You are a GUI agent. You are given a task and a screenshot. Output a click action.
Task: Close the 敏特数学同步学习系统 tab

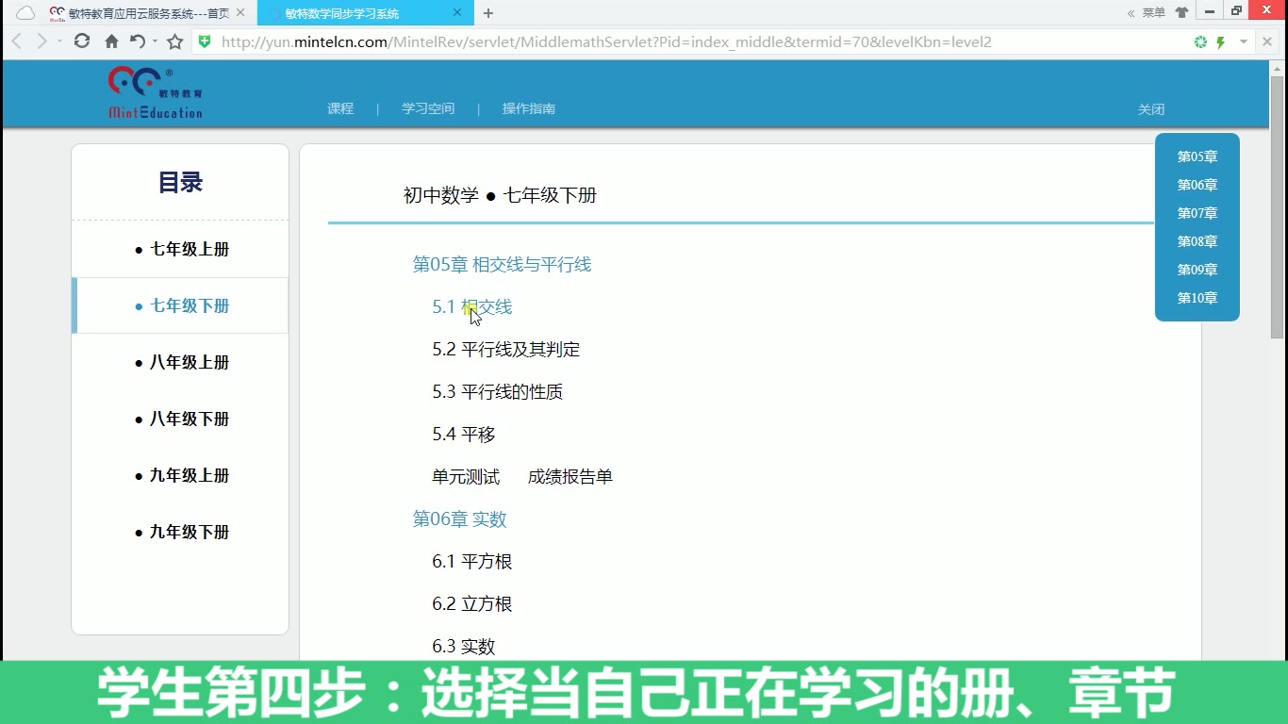(x=458, y=13)
